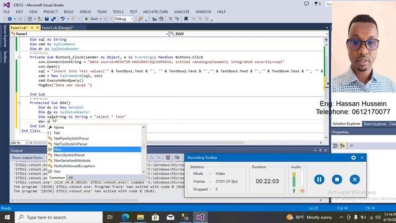Select Name in the IntelliSense list
The image size is (396, 223).
tap(95, 128)
